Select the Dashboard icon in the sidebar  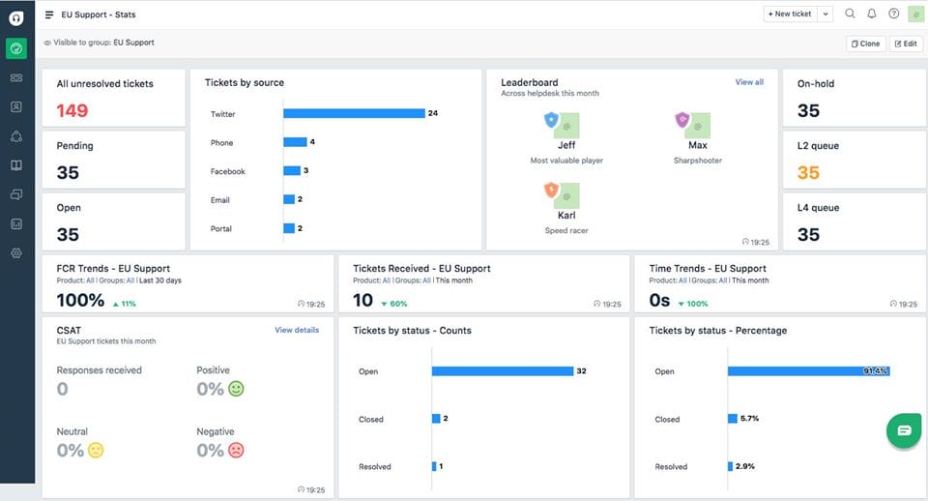tap(16, 48)
